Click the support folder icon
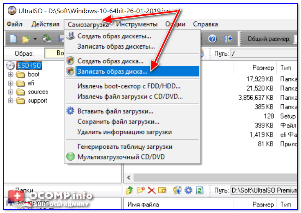 [x=21, y=101]
